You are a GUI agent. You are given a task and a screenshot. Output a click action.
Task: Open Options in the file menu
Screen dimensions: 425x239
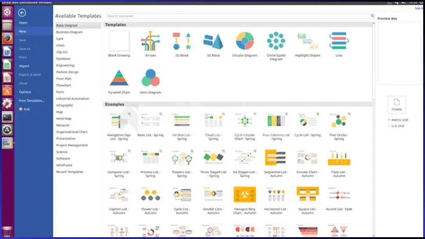[x=25, y=92]
